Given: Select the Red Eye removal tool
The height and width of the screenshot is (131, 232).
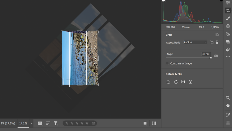Looking at the screenshot, I should [x=228, y=34].
